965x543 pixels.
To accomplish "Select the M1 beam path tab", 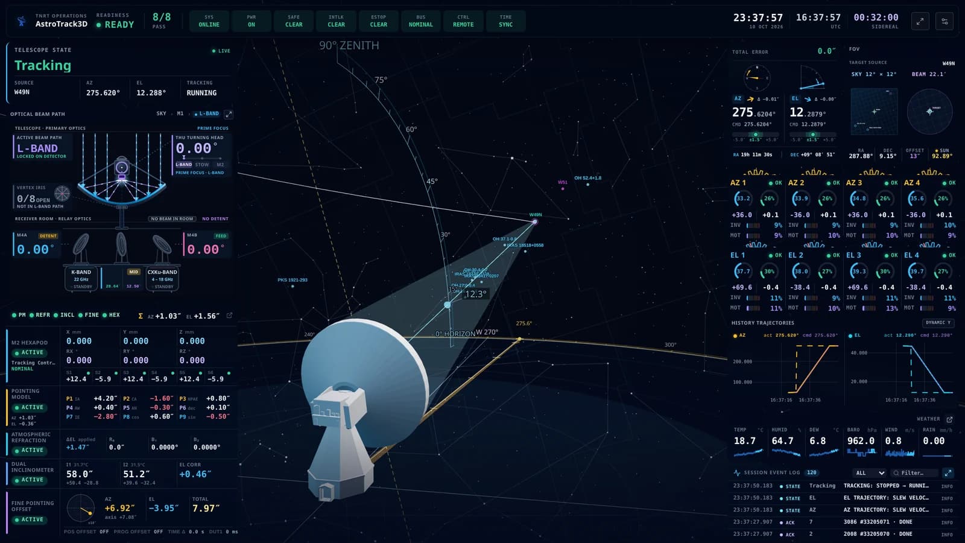I will tap(180, 113).
